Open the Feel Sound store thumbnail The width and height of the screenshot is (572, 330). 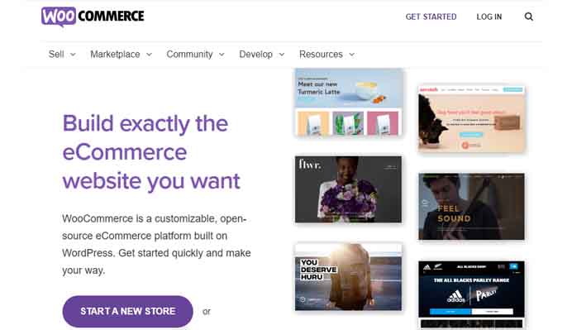471,206
